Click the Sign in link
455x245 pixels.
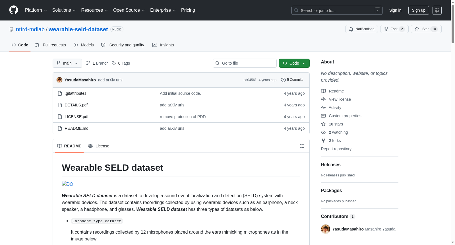pyautogui.click(x=395, y=10)
